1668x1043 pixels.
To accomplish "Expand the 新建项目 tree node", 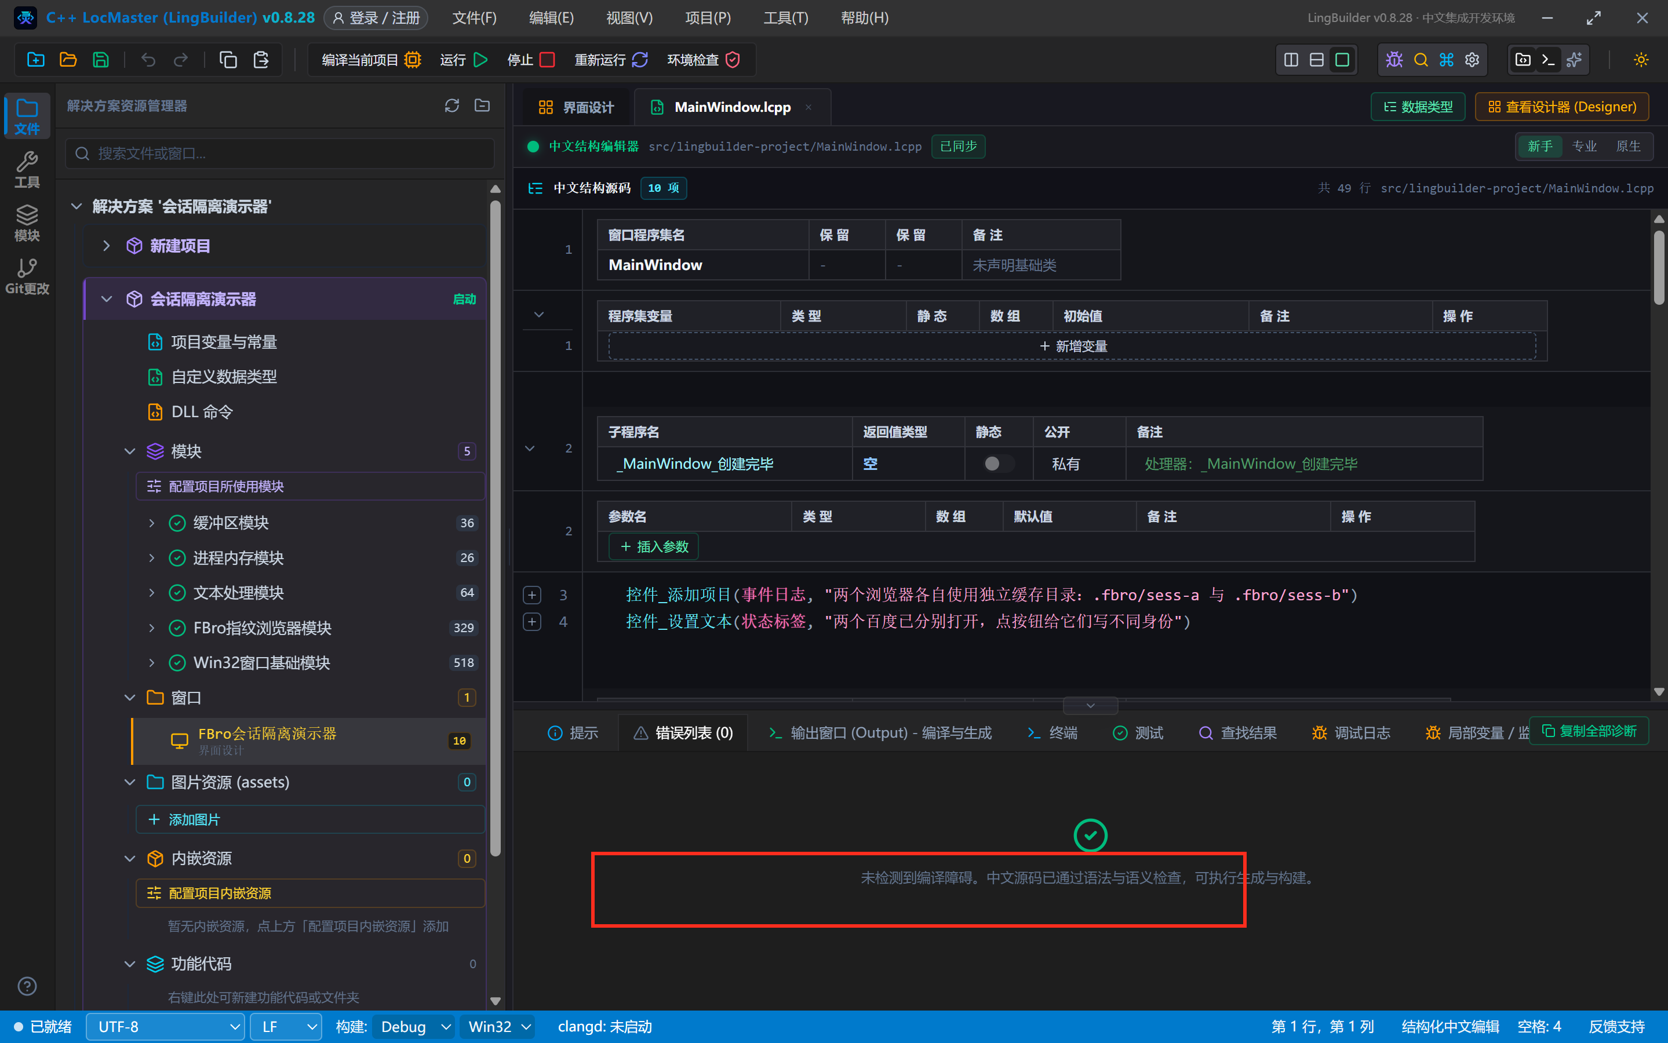I will coord(106,246).
